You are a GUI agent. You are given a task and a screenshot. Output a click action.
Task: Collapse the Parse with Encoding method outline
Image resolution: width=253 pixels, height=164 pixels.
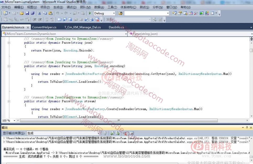point(9,66)
